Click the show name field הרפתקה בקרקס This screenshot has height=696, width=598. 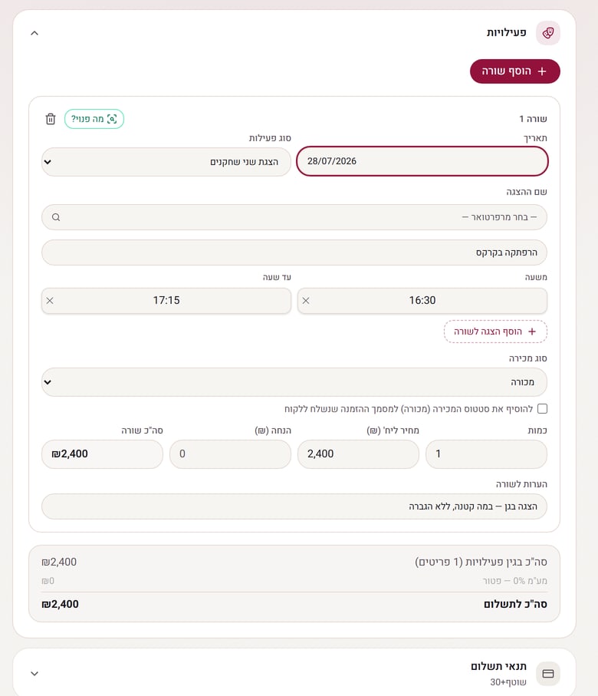point(294,252)
